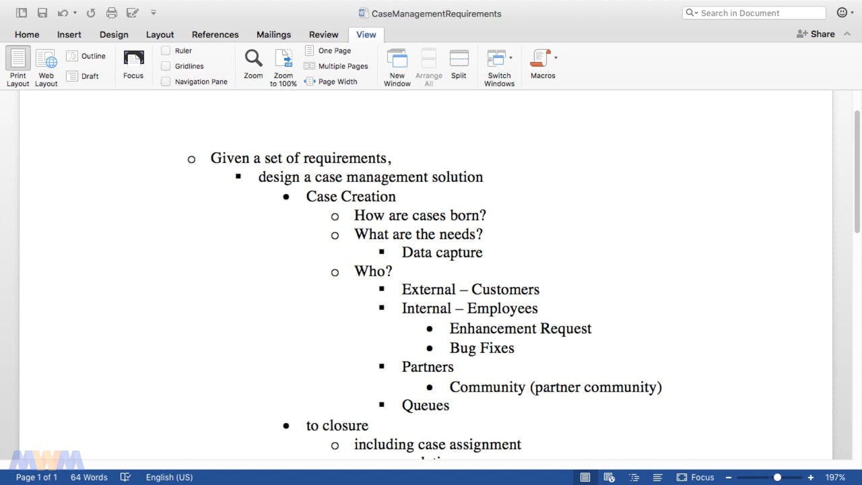
Task: Click the text "Enhancement Request"
Action: (x=521, y=328)
